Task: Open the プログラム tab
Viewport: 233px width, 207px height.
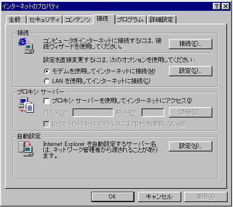Action: [x=131, y=20]
